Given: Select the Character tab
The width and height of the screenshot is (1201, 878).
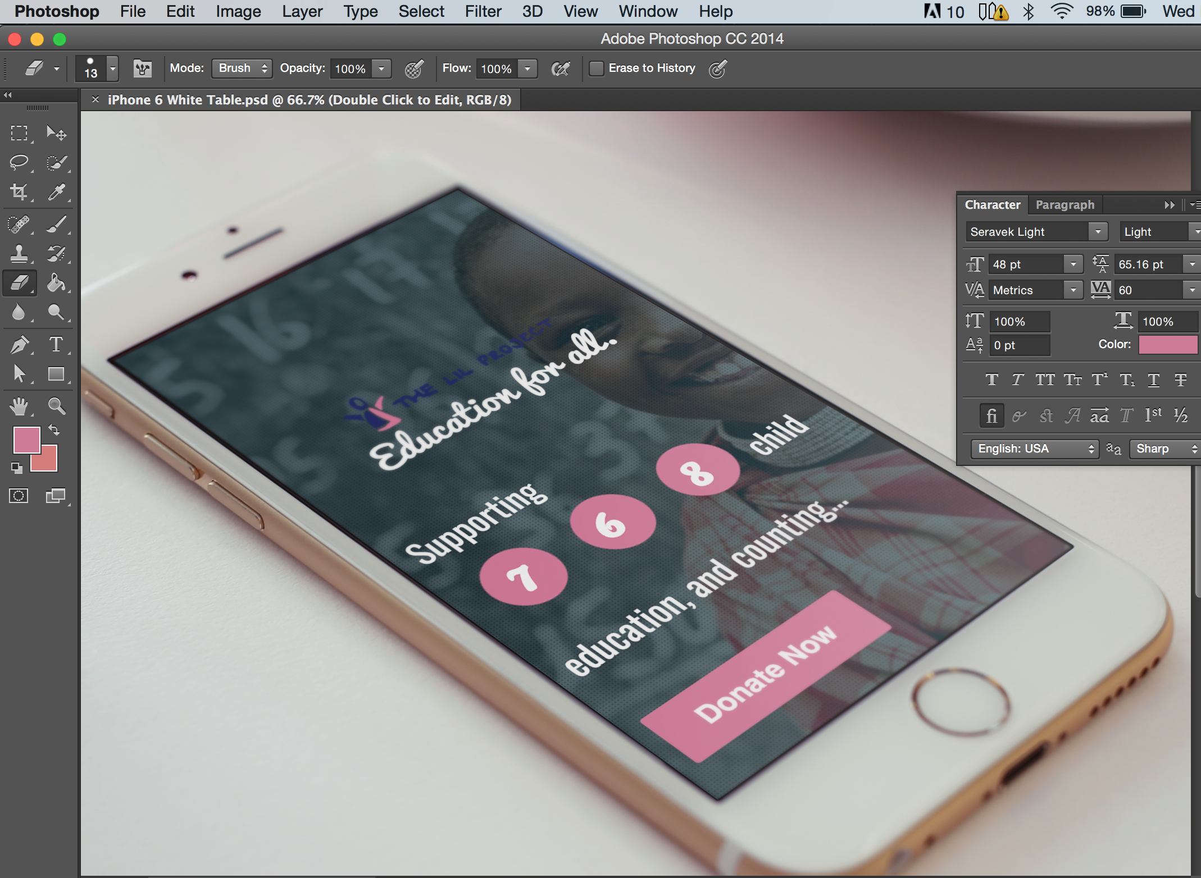Looking at the screenshot, I should point(993,204).
